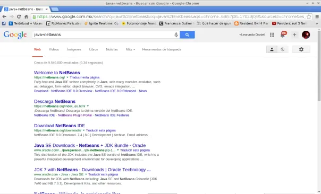Click the blue magnifier search button

point(187,34)
